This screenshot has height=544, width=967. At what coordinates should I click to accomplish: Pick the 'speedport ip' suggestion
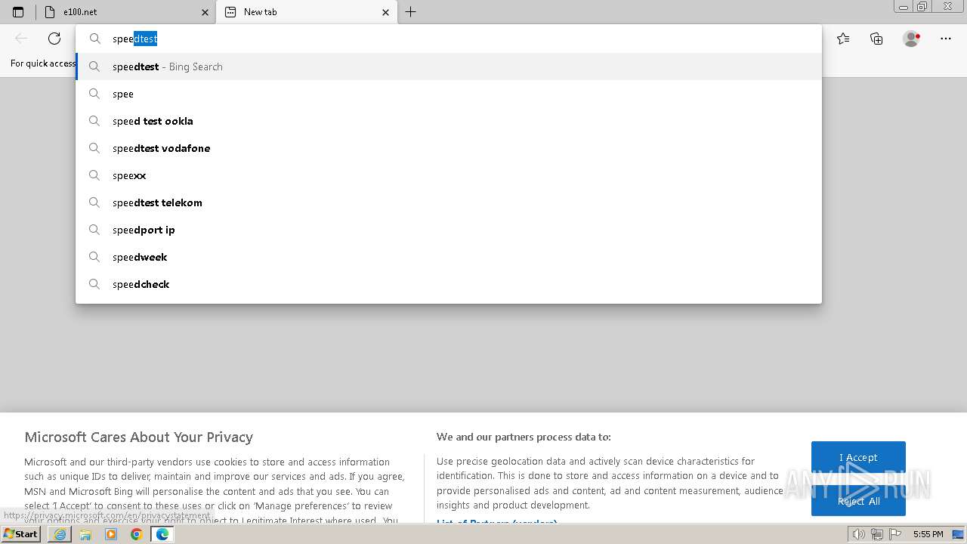pyautogui.click(x=449, y=230)
